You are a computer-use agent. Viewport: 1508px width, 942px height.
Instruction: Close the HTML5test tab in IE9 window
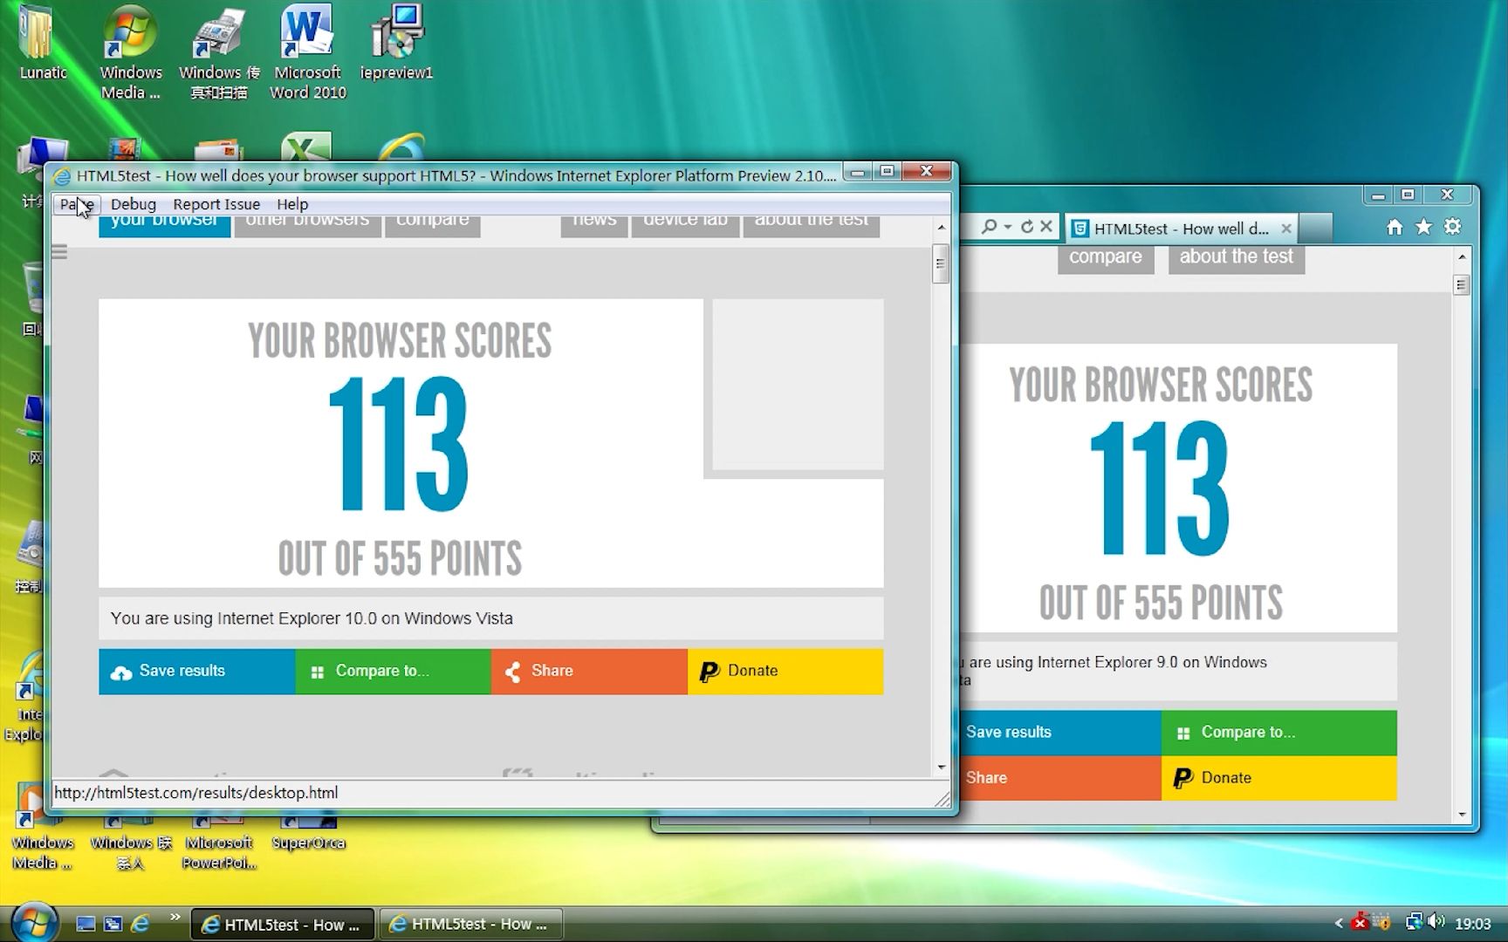[x=1285, y=229]
